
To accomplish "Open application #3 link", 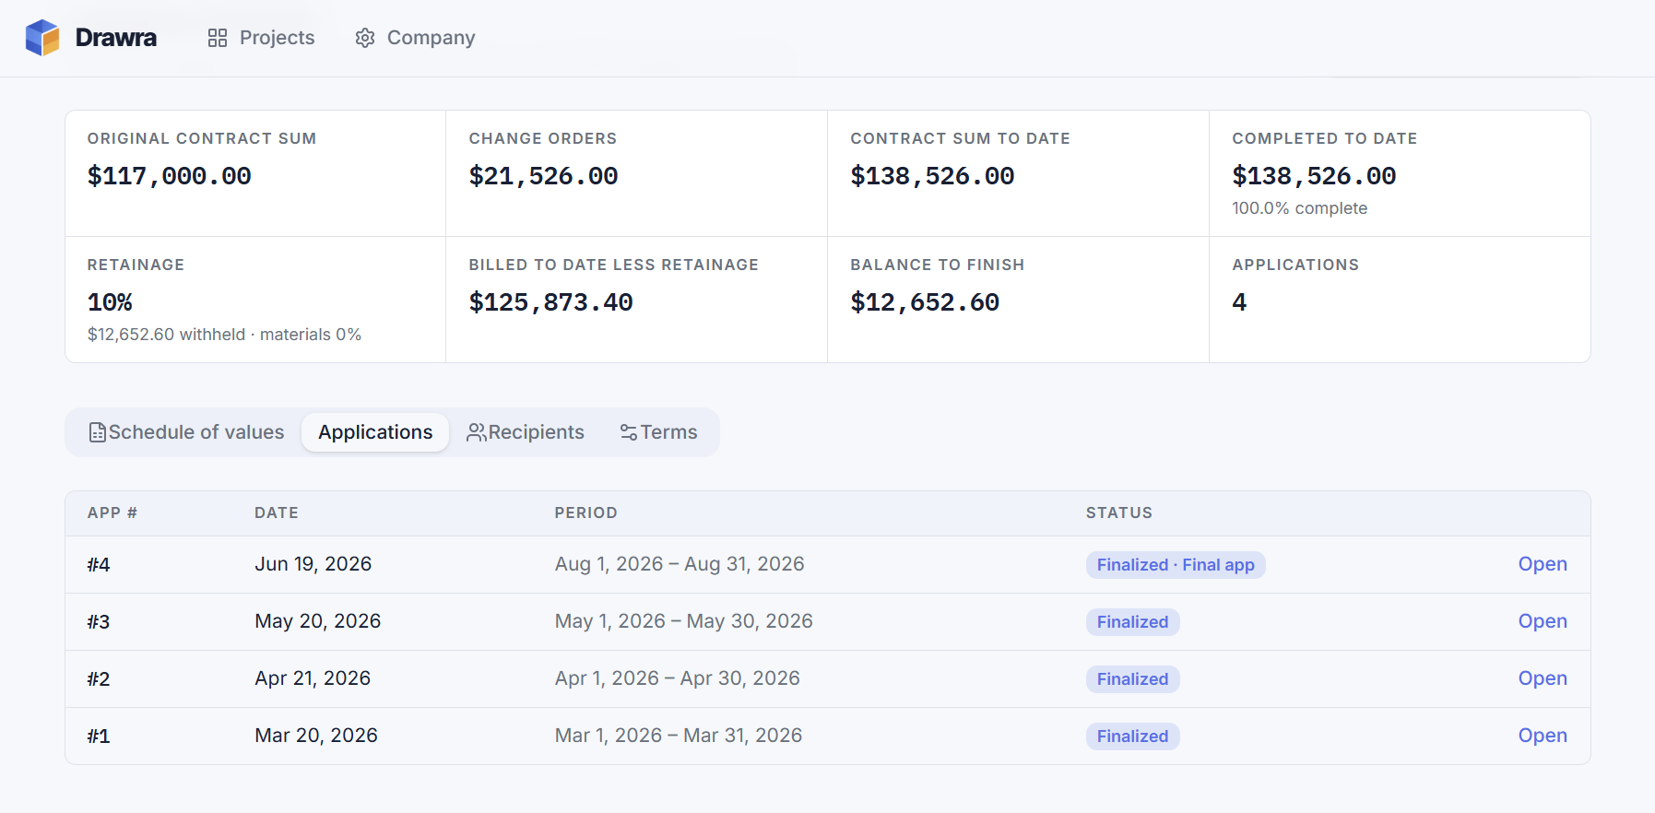I will 1543,621.
